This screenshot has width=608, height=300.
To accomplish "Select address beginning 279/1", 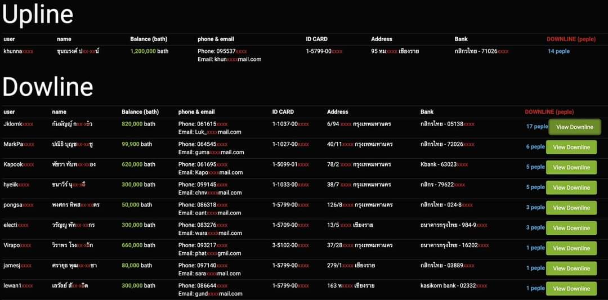I will click(x=351, y=265).
